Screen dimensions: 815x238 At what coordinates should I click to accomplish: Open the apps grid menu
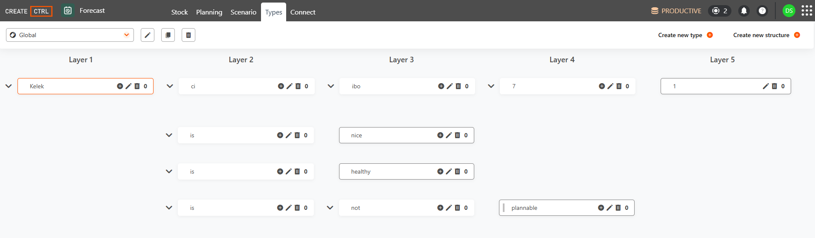coord(807,11)
